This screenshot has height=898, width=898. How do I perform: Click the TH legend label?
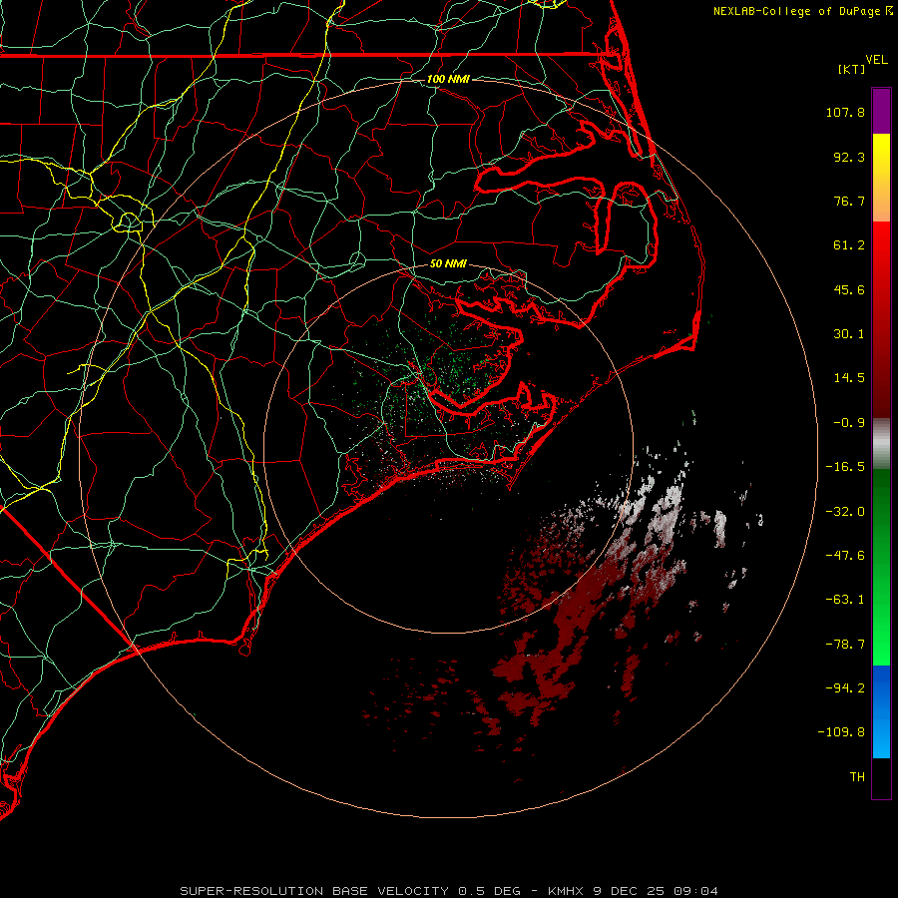[x=857, y=777]
